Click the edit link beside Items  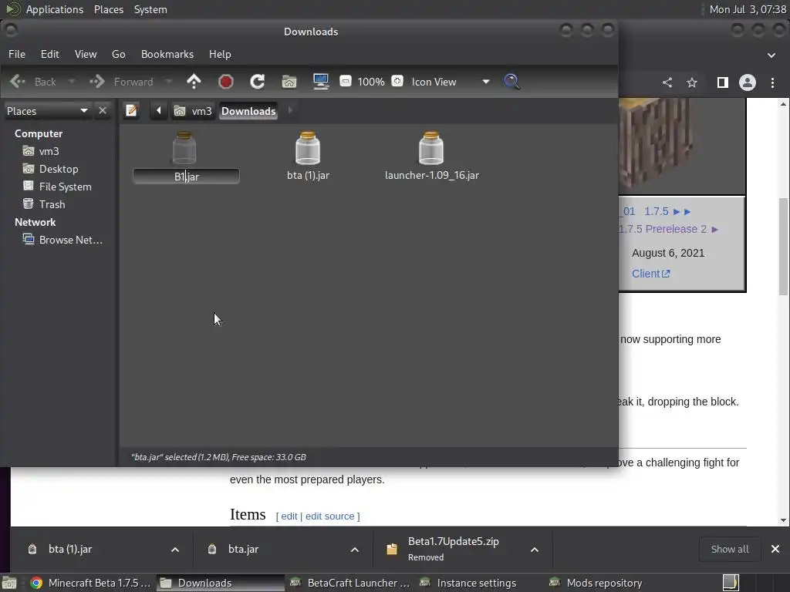(x=289, y=516)
